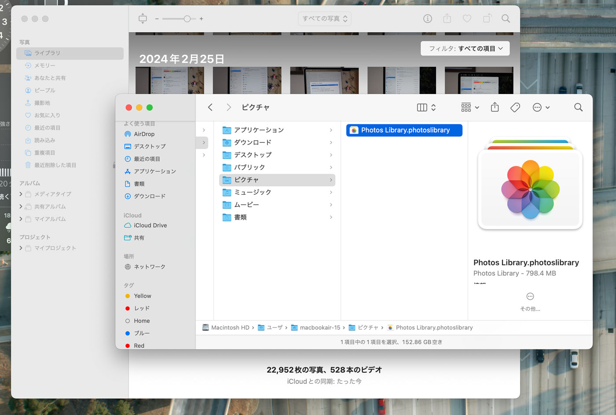
Task: Select Photos Library.photoslibrary file
Action: point(404,130)
